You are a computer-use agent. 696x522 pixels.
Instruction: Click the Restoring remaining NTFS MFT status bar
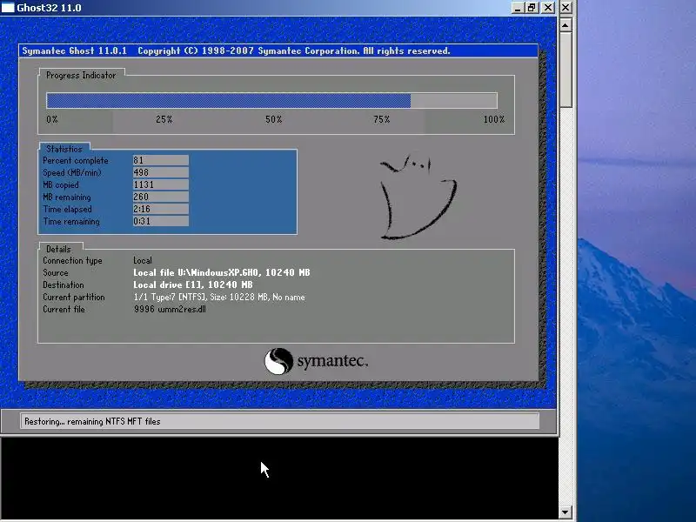279,421
